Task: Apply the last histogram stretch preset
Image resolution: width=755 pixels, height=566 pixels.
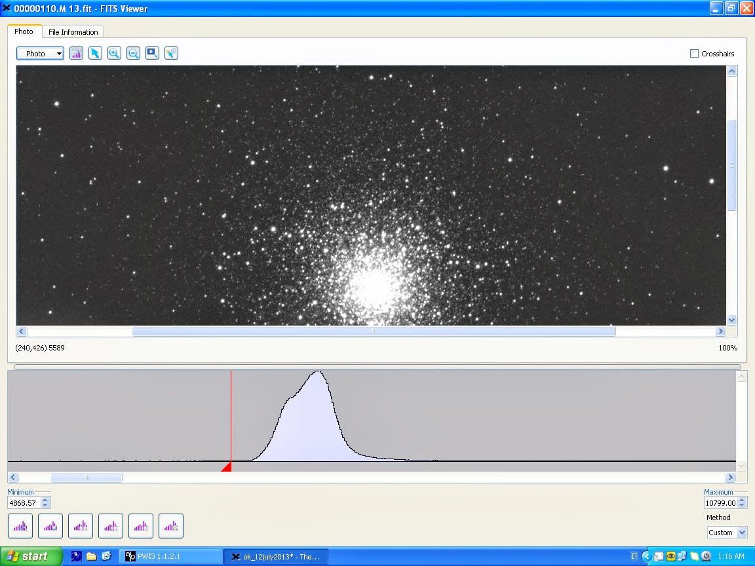Action: tap(170, 525)
